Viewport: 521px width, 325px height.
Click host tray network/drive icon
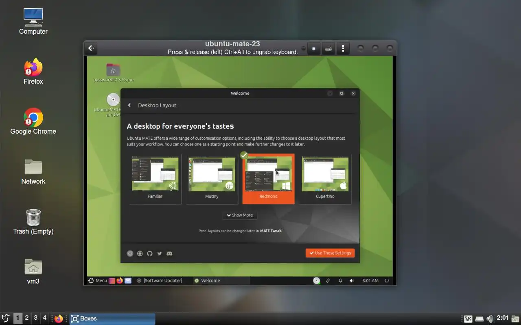pos(479,319)
